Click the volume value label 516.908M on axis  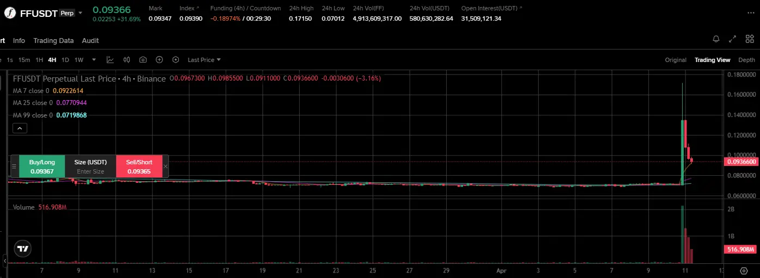pos(741,249)
